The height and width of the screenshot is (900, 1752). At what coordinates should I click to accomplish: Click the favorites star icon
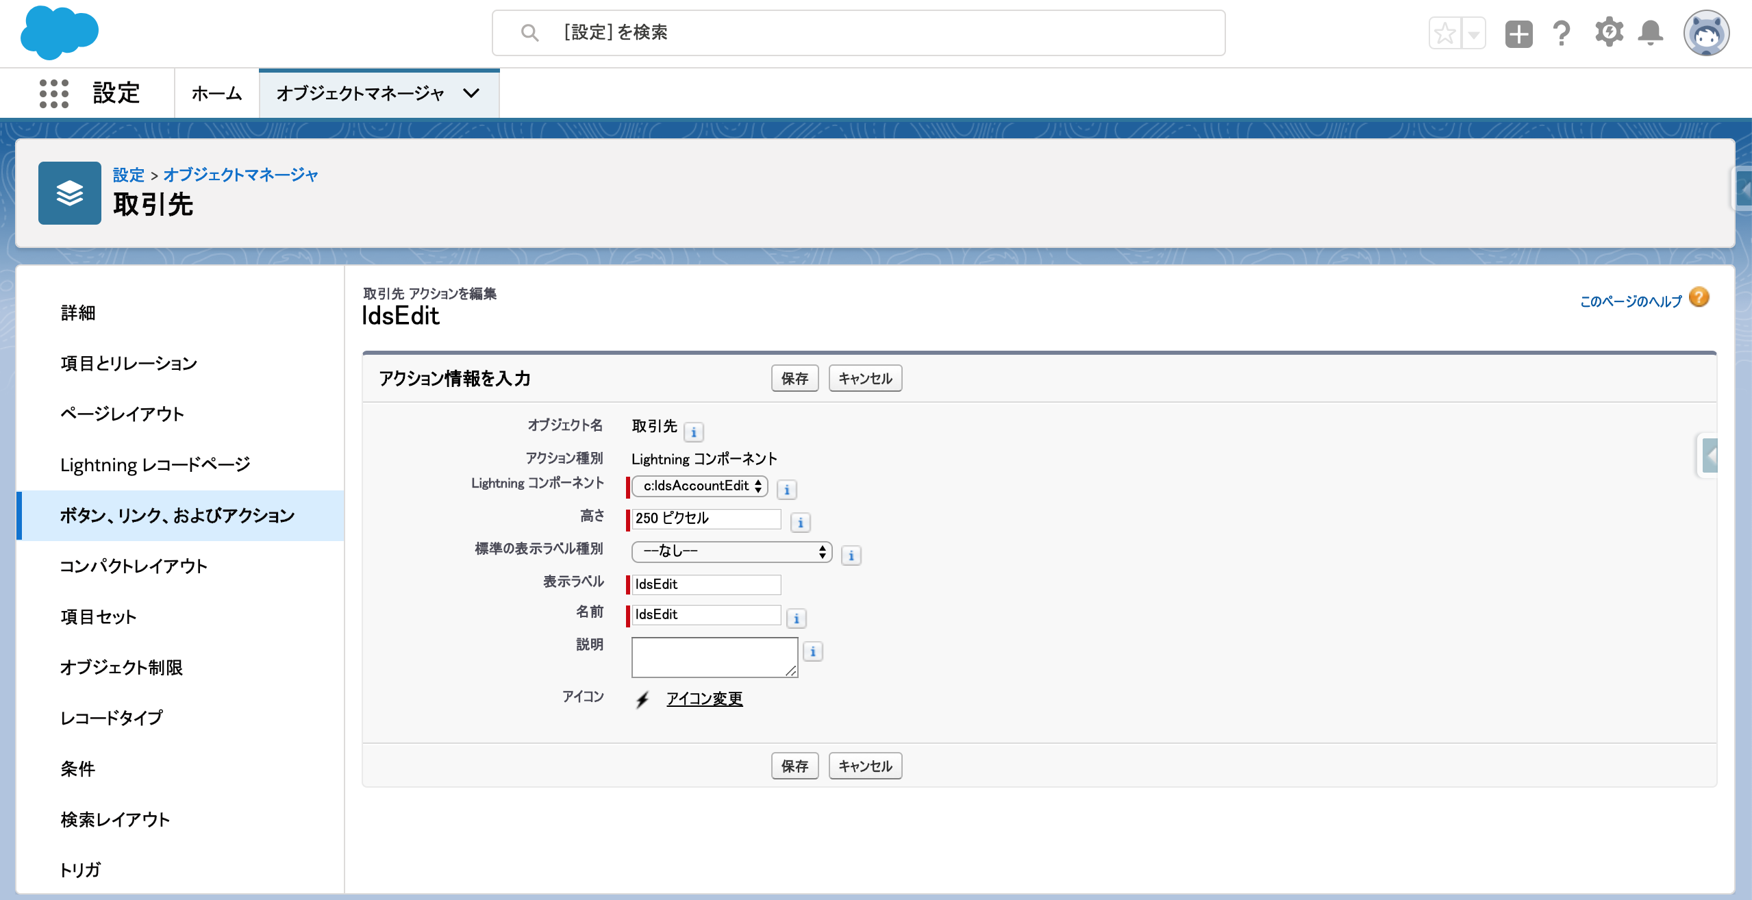pyautogui.click(x=1445, y=33)
